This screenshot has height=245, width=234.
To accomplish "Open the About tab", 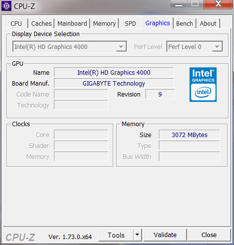I will (x=208, y=23).
